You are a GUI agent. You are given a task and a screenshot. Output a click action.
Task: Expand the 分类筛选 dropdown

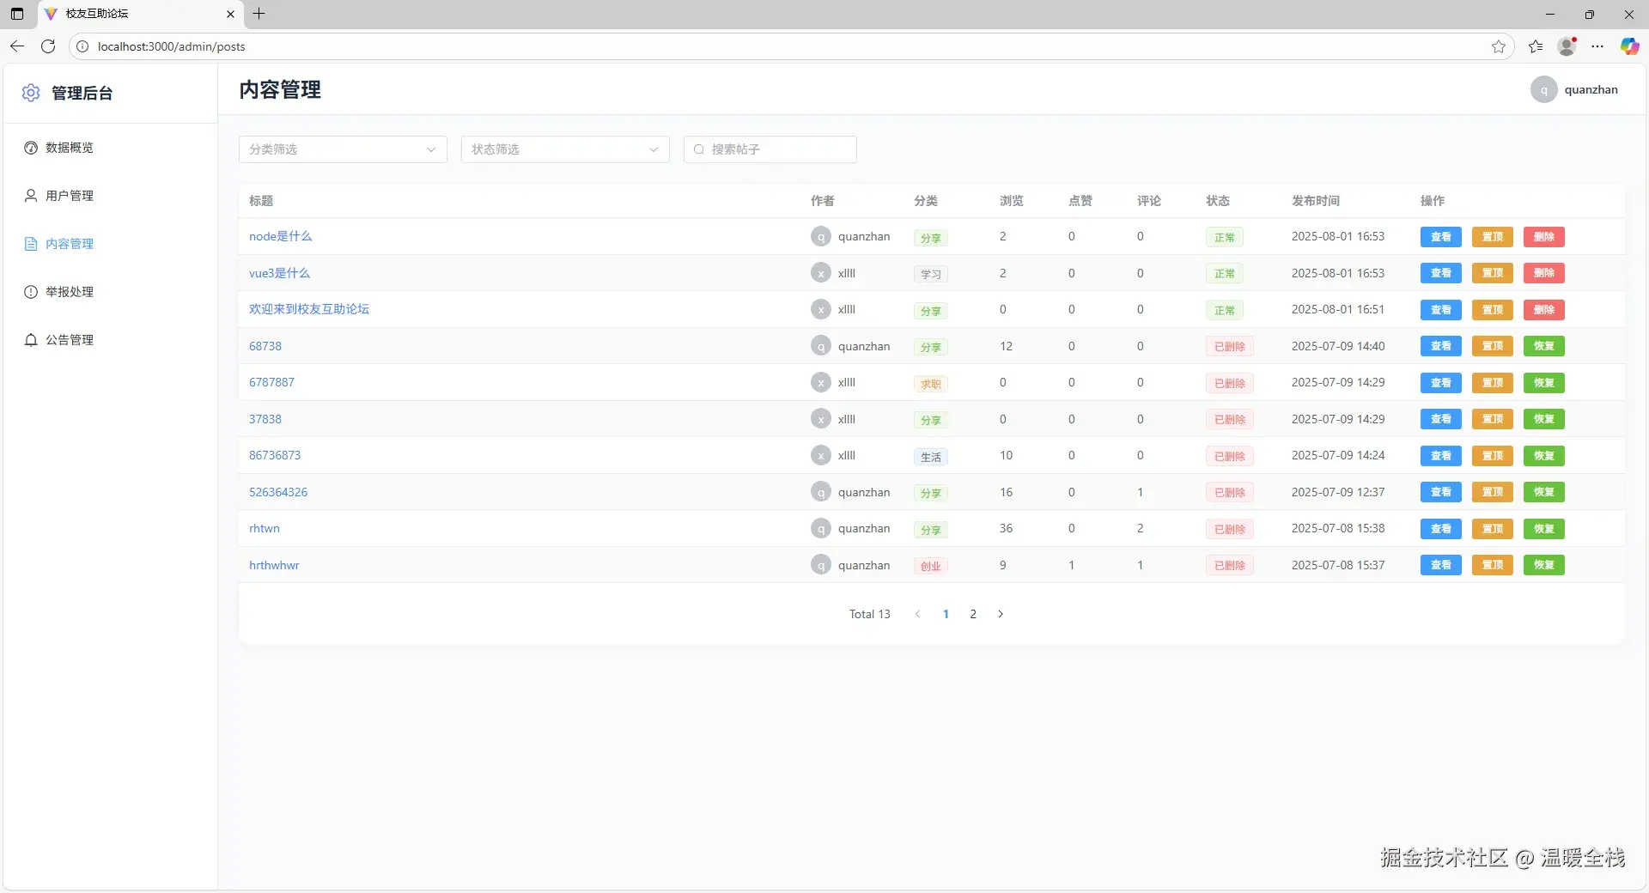pyautogui.click(x=343, y=149)
